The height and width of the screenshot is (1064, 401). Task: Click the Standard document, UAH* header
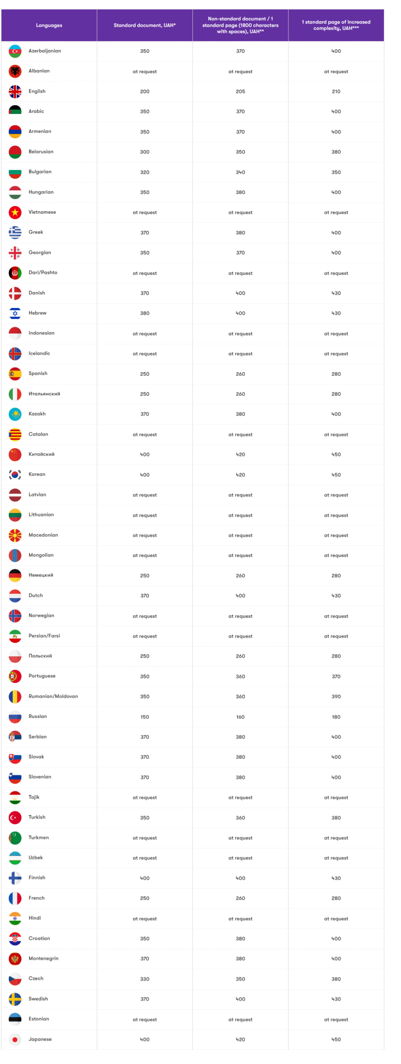(x=145, y=25)
